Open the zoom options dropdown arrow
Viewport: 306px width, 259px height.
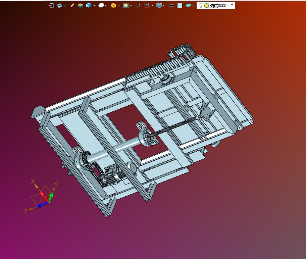coord(131,6)
